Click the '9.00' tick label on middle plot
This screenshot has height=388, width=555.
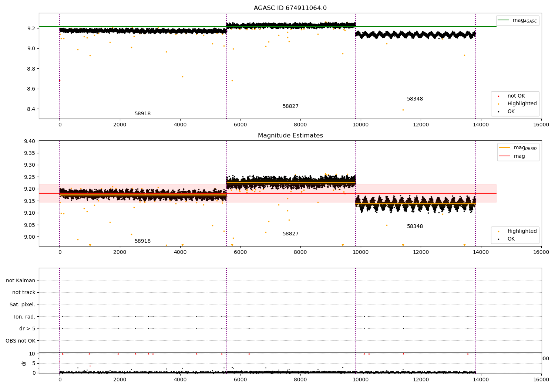tap(29, 237)
